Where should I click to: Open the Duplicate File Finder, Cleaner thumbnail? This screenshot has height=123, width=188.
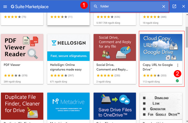[x=22, y=106]
